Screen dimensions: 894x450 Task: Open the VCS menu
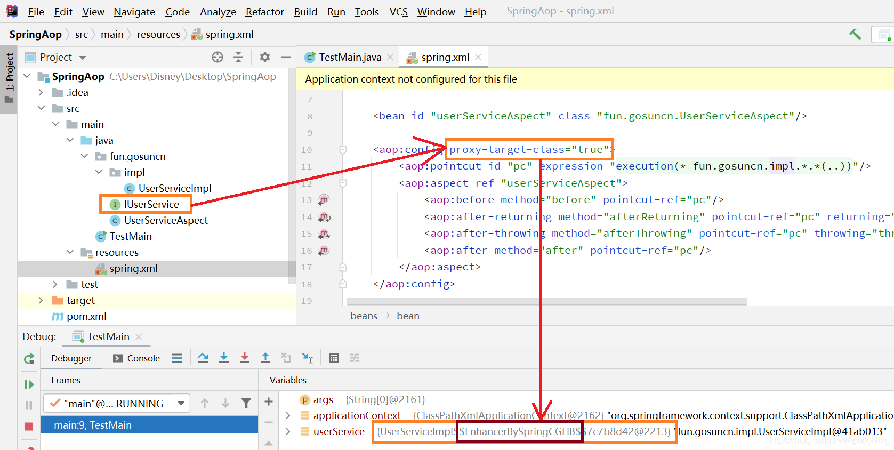click(x=399, y=12)
